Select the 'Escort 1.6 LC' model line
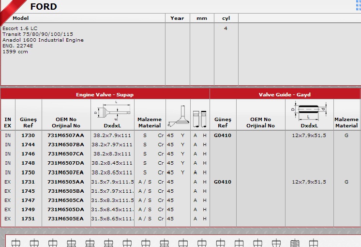 pyautogui.click(x=20, y=29)
